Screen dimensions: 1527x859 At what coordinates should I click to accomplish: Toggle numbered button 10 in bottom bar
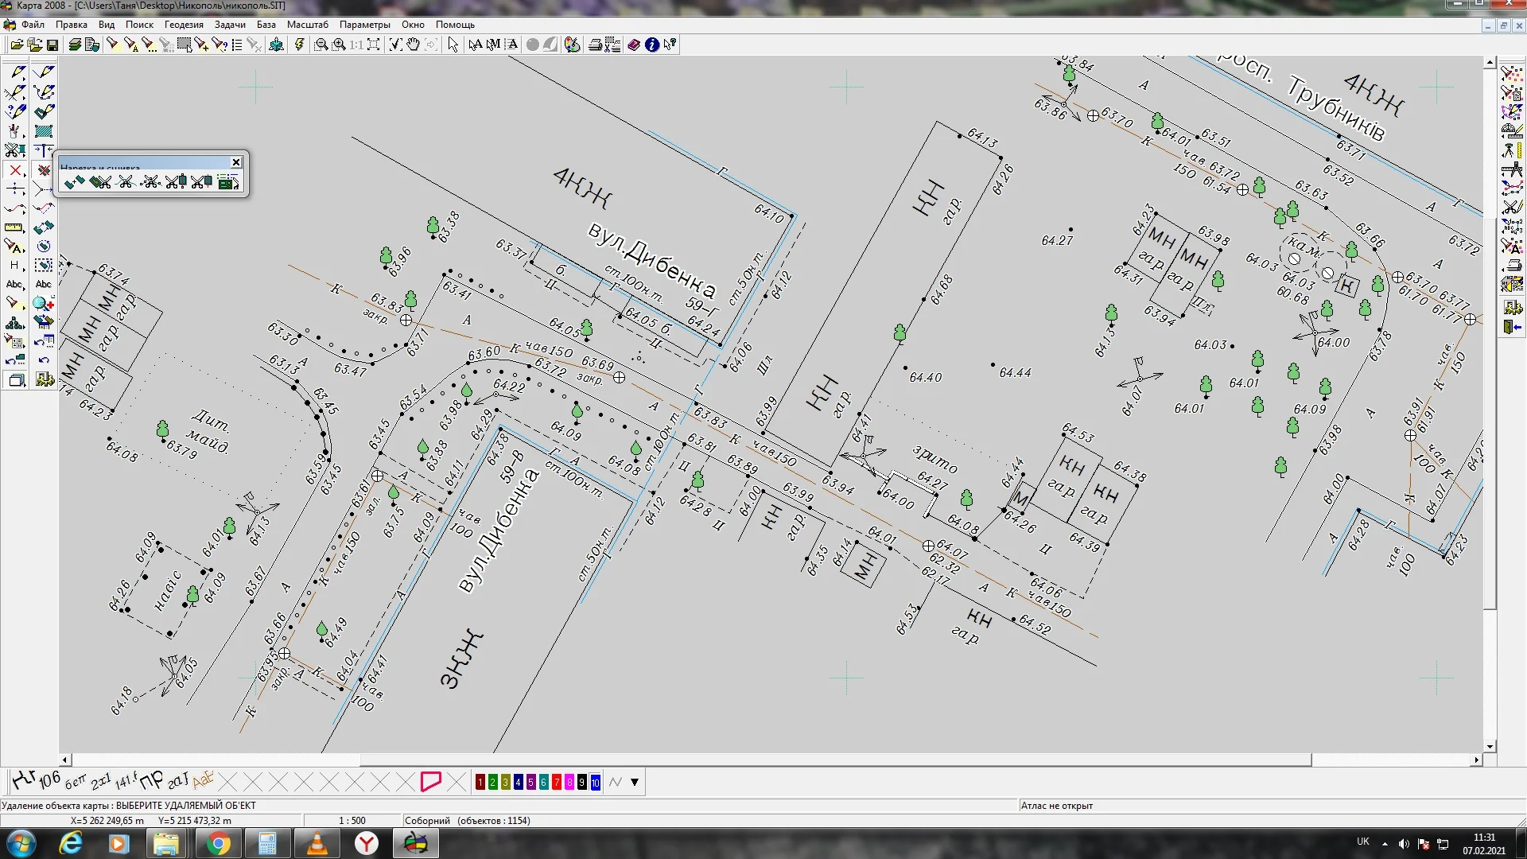click(595, 783)
